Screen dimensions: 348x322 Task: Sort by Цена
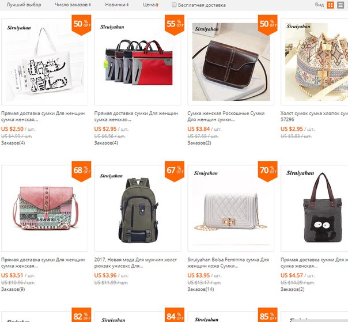[151, 5]
